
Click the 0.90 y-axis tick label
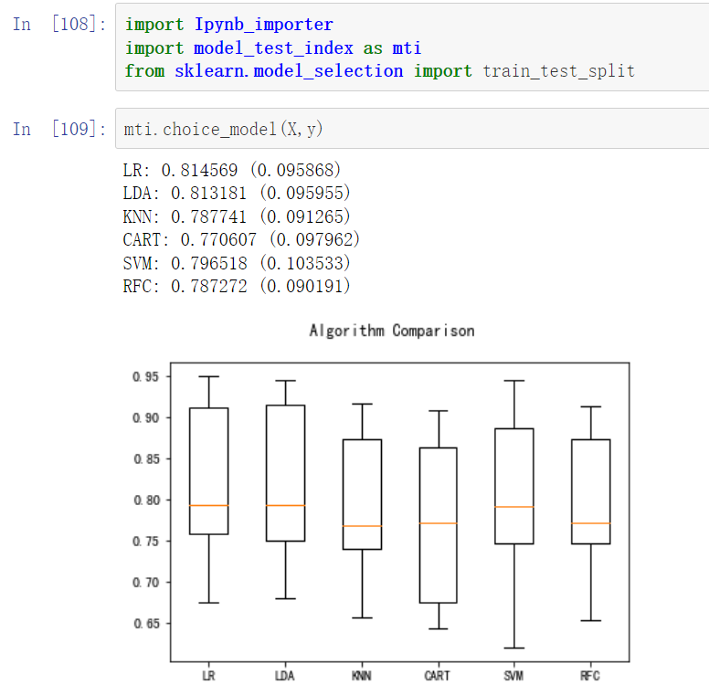click(146, 418)
